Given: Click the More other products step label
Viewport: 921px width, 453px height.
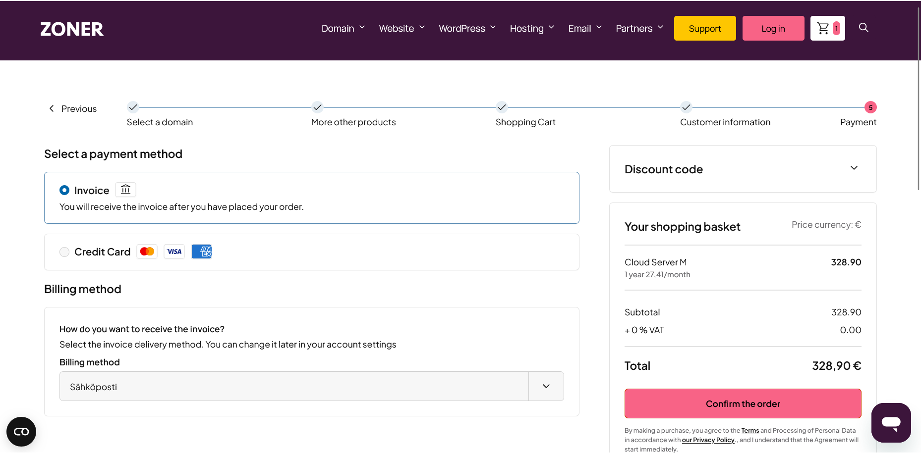Looking at the screenshot, I should click(353, 122).
